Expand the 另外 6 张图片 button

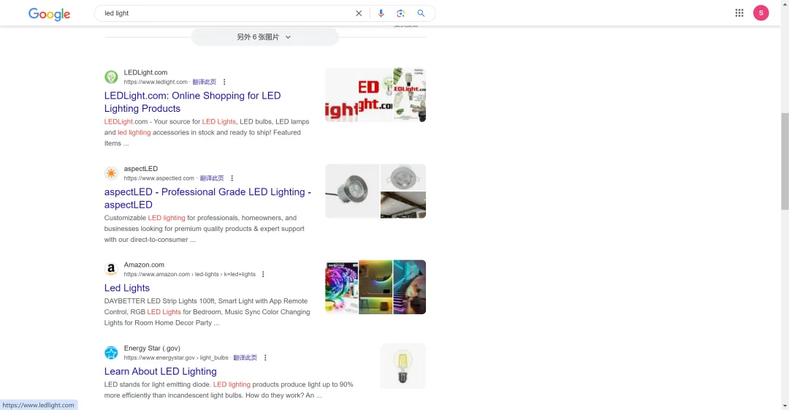(264, 37)
